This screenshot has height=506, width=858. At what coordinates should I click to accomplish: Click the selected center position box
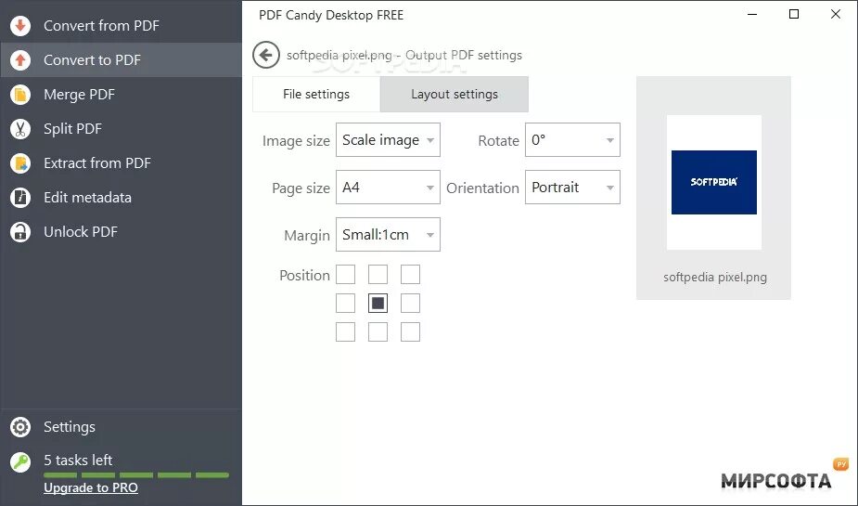point(378,303)
